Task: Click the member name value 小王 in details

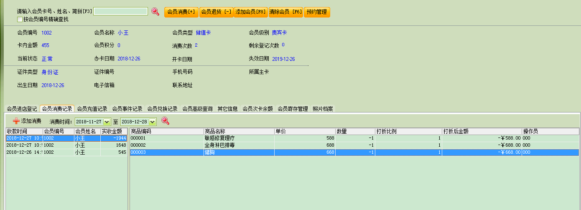Action: point(123,32)
